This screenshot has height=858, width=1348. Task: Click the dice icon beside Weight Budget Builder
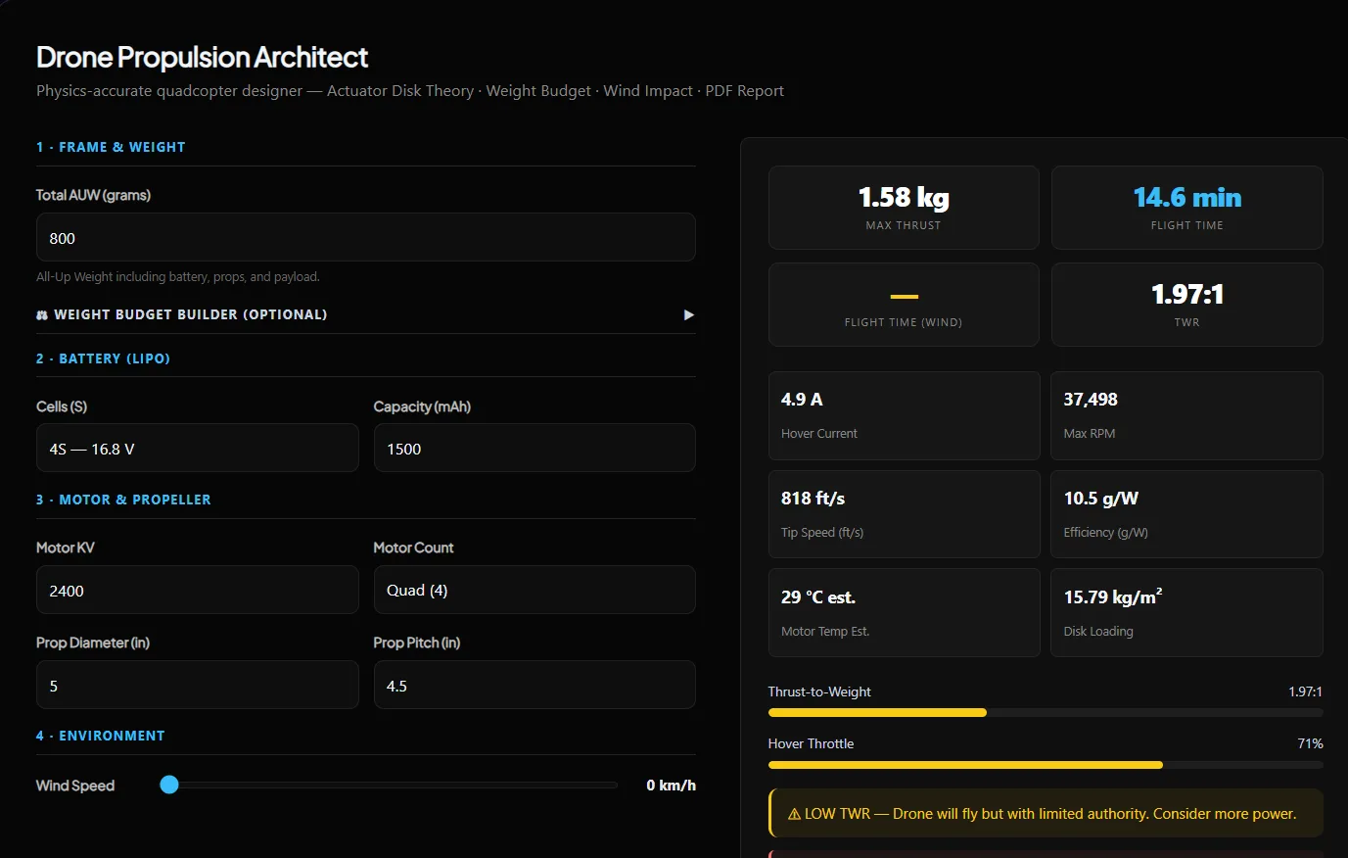(x=41, y=314)
